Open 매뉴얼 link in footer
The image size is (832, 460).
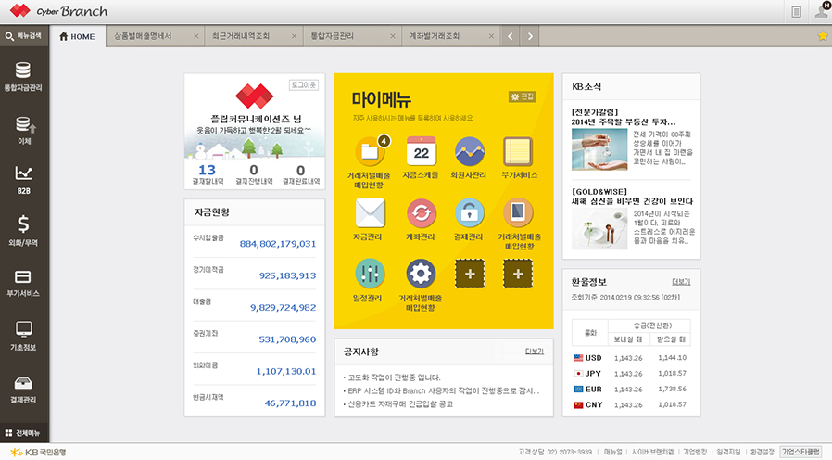point(612,452)
